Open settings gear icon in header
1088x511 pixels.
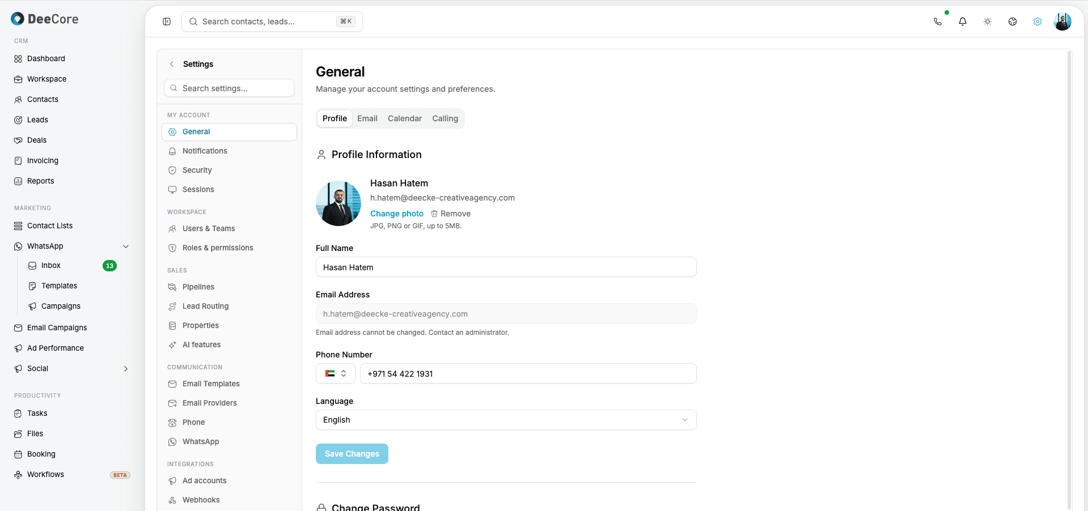(x=1038, y=22)
